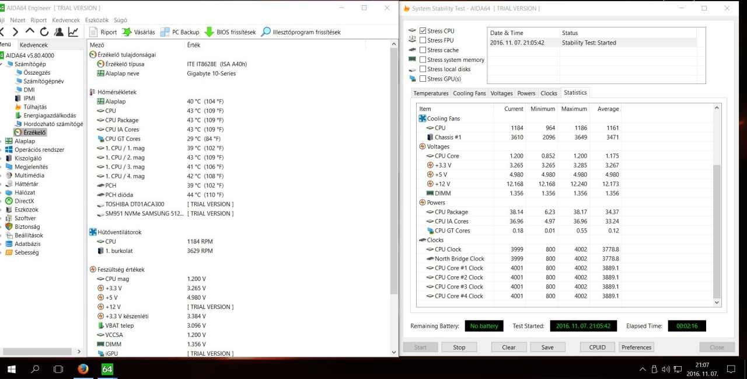Screen dimensions: 747x379
Task: Open the graph chart toolbar icon
Action: tap(74, 32)
